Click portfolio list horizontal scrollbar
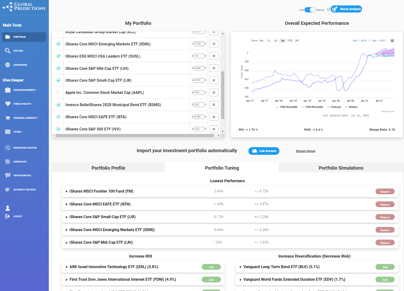Image resolution: width=404 pixels, height=291 pixels. pos(135,136)
